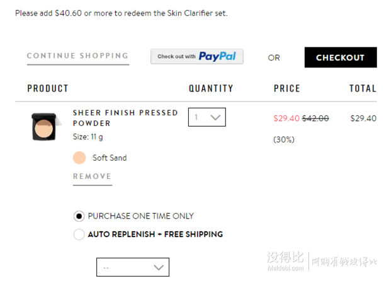Select Auto Replenish + Free Shipping radio
384x283 pixels.
[79, 234]
